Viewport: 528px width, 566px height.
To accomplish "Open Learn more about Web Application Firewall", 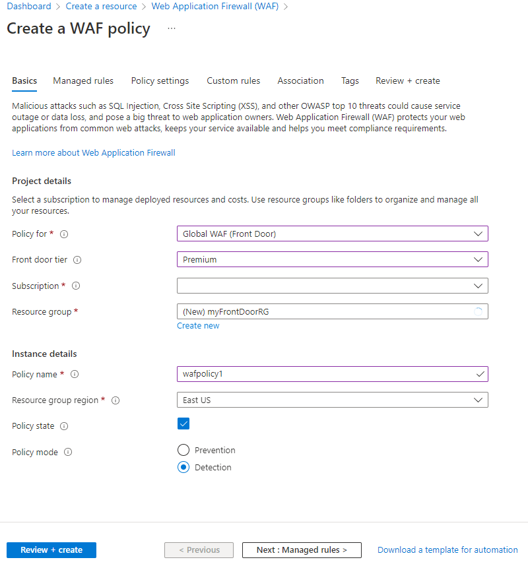I will coord(94,152).
